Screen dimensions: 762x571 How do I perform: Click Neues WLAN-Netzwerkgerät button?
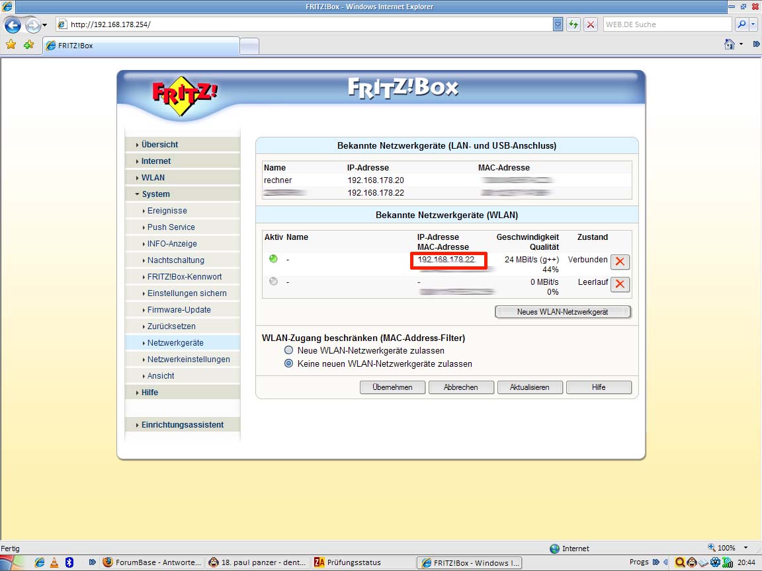pos(562,312)
